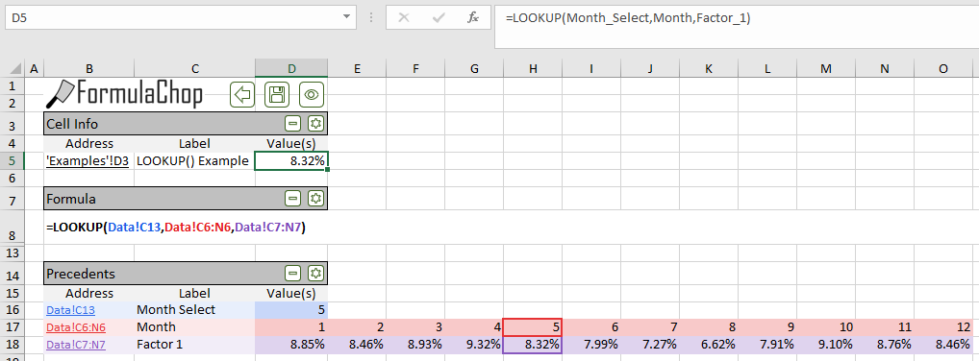Select the highlighted month 5 cell in row 17
Viewport: 979px width, 361px height.
pyautogui.click(x=533, y=326)
